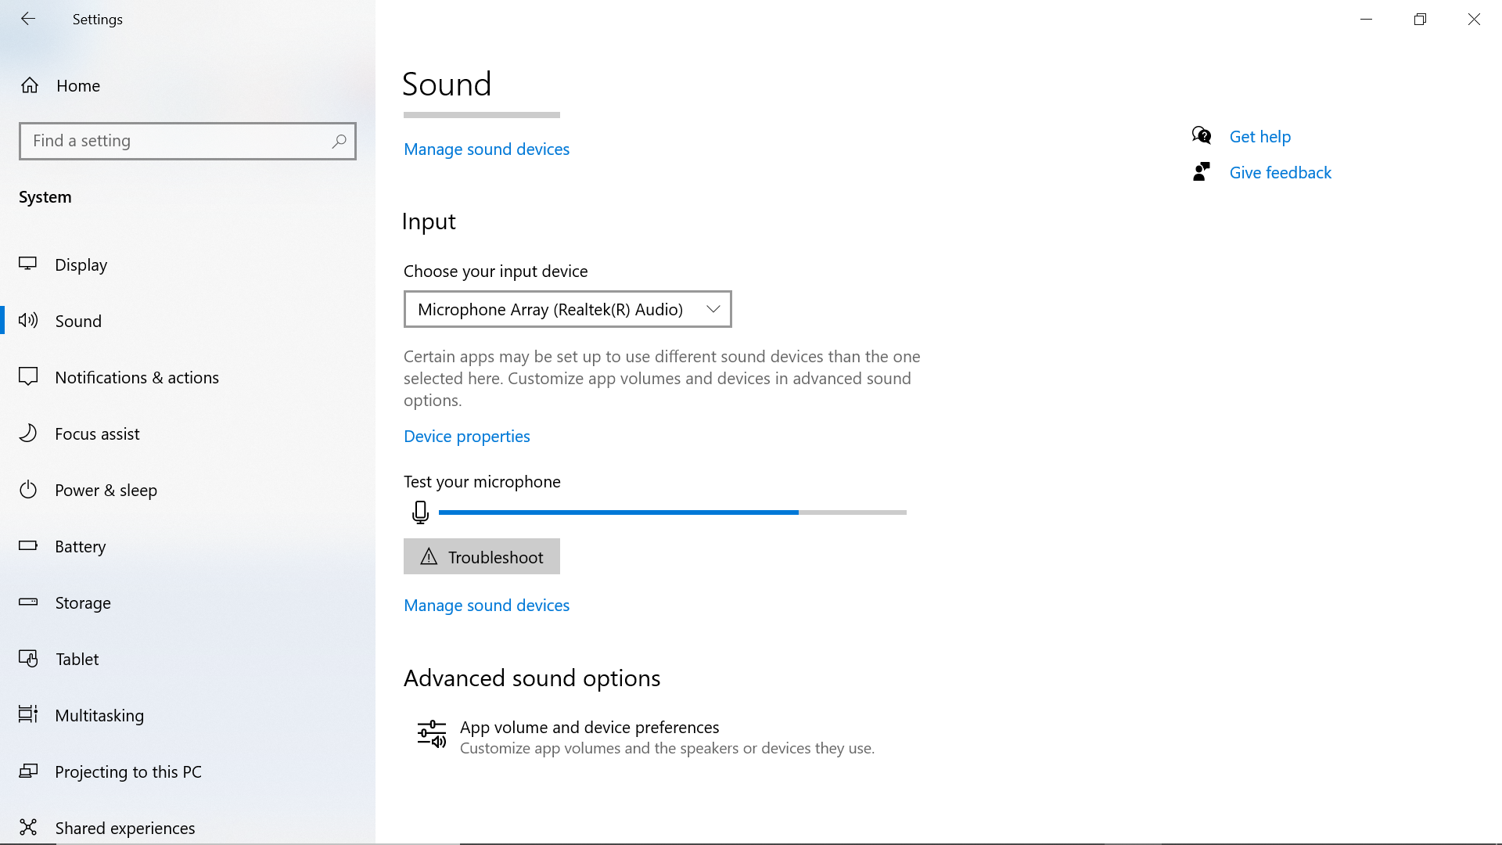
Task: Click the Projecting to this PC icon
Action: click(28, 771)
